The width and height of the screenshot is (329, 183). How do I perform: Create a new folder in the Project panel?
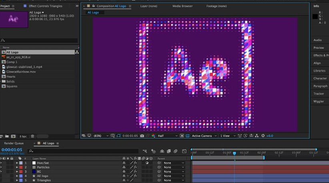(7, 136)
